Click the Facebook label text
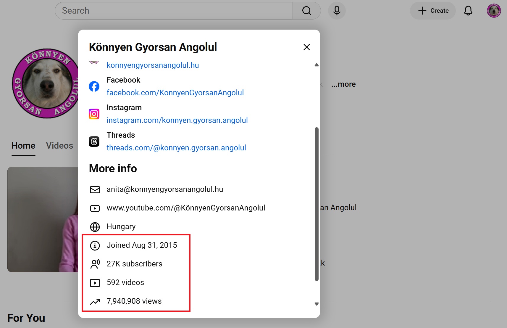The height and width of the screenshot is (328, 507). pos(123,80)
